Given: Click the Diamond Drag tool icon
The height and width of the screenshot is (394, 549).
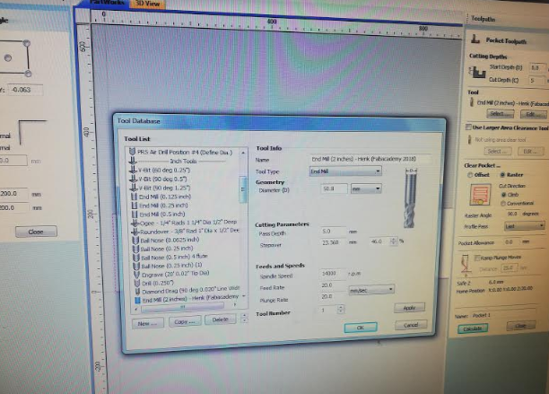Looking at the screenshot, I should (x=137, y=292).
